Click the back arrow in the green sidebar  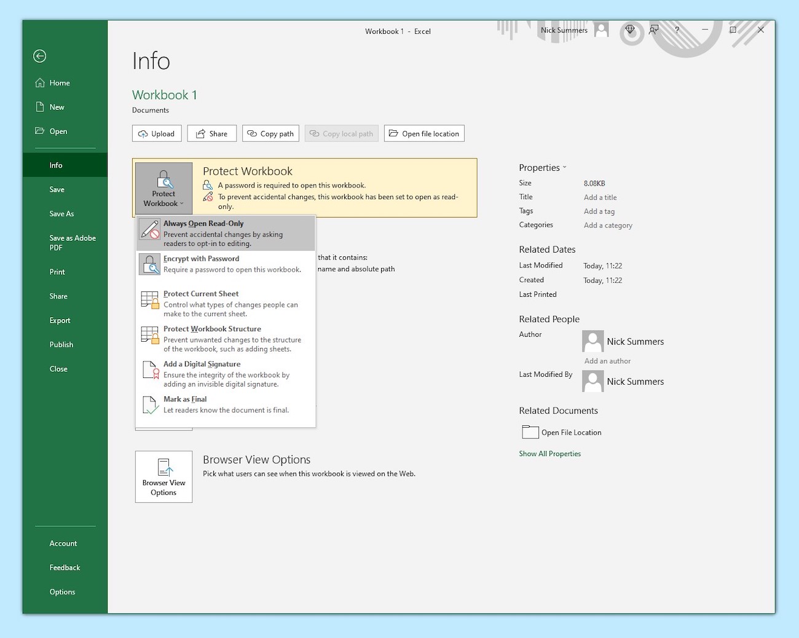point(39,56)
